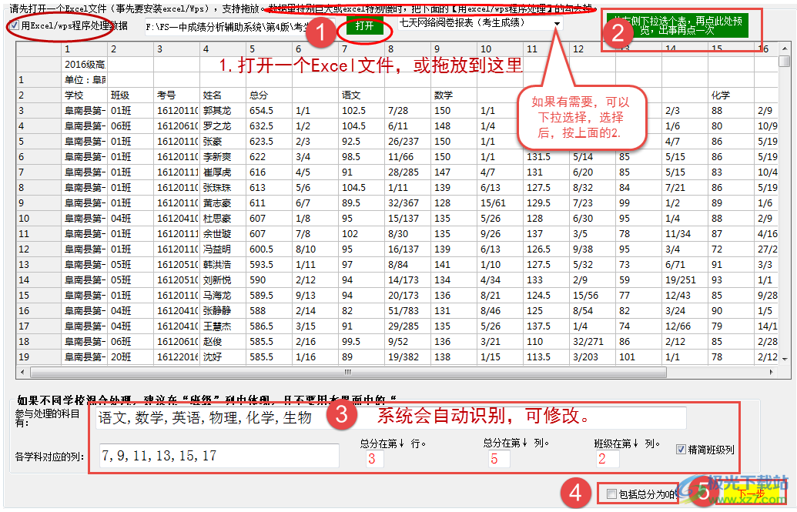Click the green 打开 button

[x=364, y=25]
